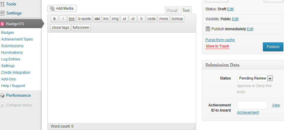The image size is (284, 130).
Task: Click the ol quicktag button
Action: [x=133, y=19]
